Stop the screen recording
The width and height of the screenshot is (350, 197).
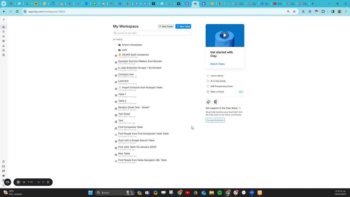pos(18,182)
